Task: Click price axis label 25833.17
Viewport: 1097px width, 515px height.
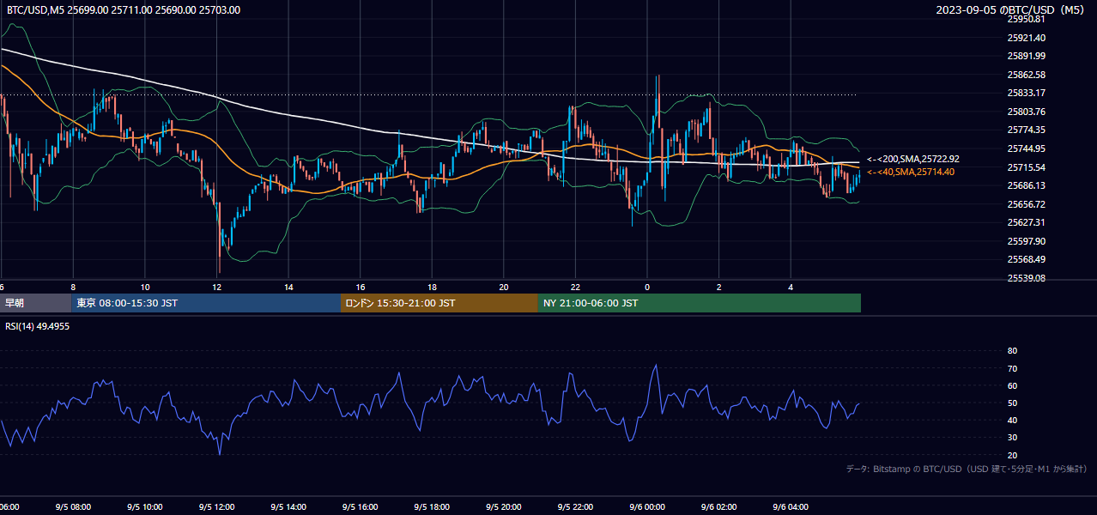Action: click(x=1027, y=93)
